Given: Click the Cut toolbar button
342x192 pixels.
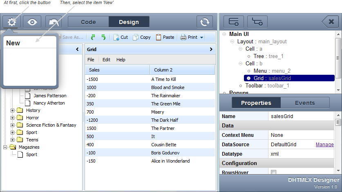Looking at the screenshot, I should click(121, 37).
